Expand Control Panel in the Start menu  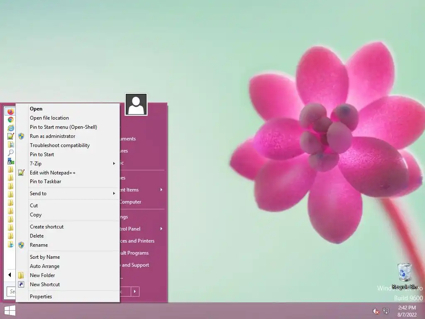142,229
